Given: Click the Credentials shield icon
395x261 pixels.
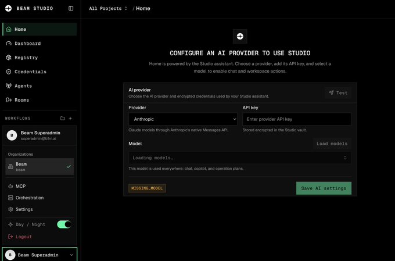Looking at the screenshot, I should (x=9, y=71).
